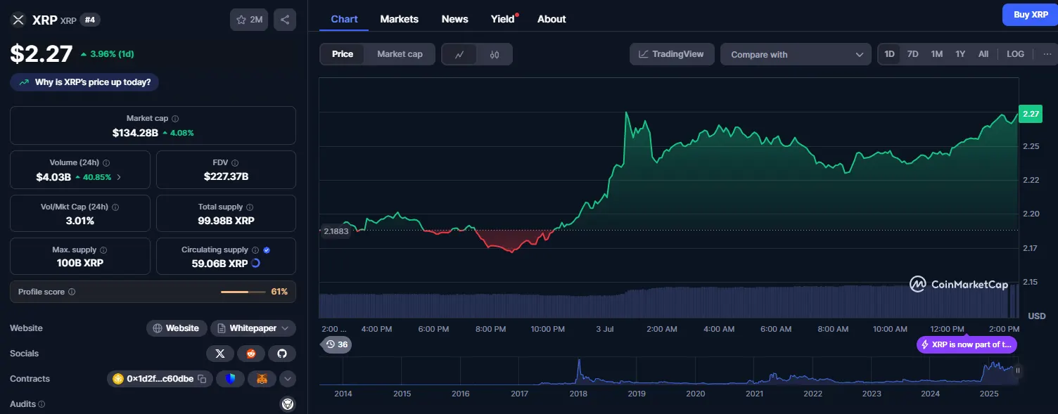Open the GitHub social link
The height and width of the screenshot is (414, 1058).
(282, 354)
